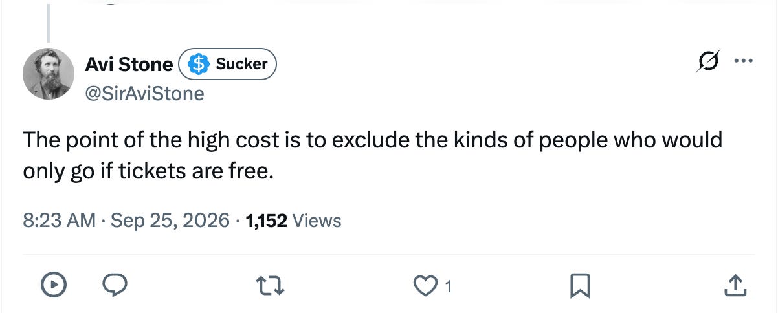Open the three-dot more options menu
This screenshot has width=778, height=313.
pyautogui.click(x=741, y=63)
